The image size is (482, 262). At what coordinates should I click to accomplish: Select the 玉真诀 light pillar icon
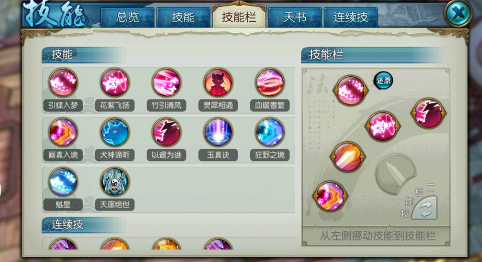pyautogui.click(x=218, y=132)
